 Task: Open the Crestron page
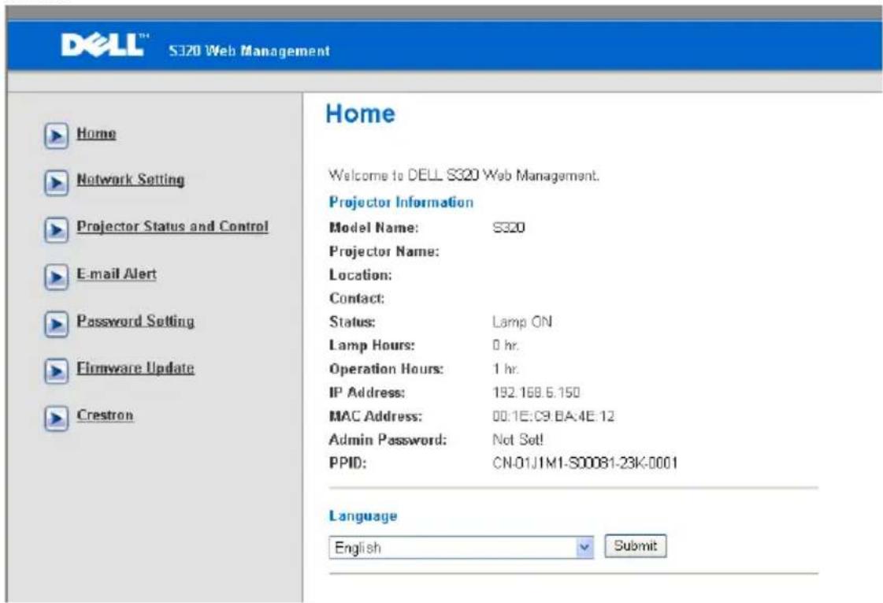click(x=106, y=415)
